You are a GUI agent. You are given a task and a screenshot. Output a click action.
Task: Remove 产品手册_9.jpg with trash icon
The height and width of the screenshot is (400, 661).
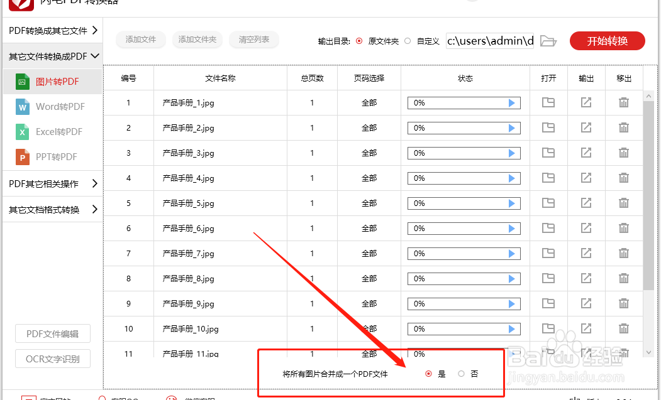coord(624,303)
